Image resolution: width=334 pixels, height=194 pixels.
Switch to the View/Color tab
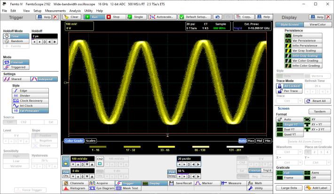(317, 24)
